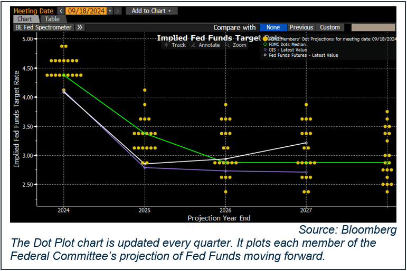Click the 2025 x-axis label
This screenshot has width=407, height=271.
(144, 210)
